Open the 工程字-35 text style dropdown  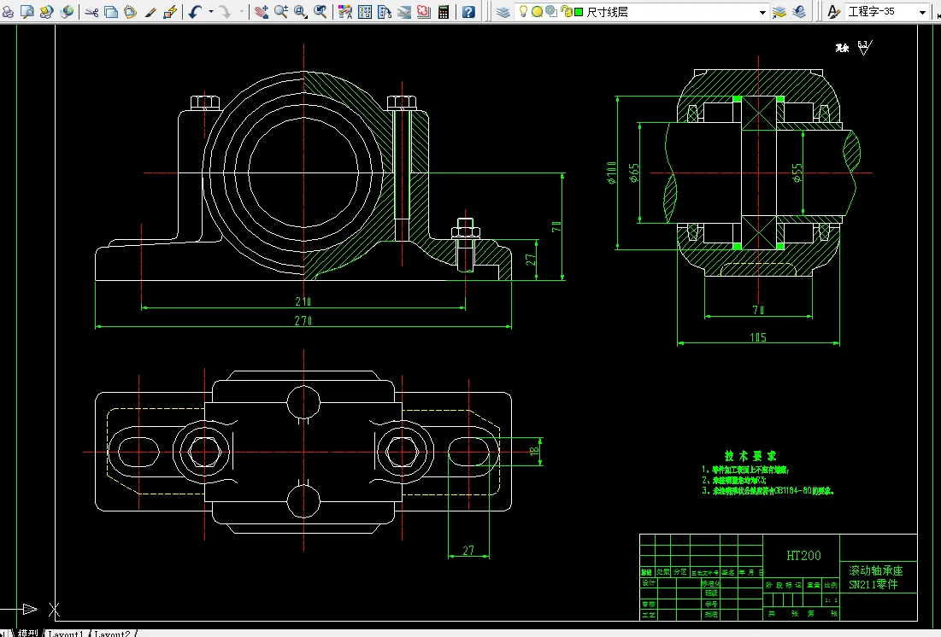coord(922,12)
